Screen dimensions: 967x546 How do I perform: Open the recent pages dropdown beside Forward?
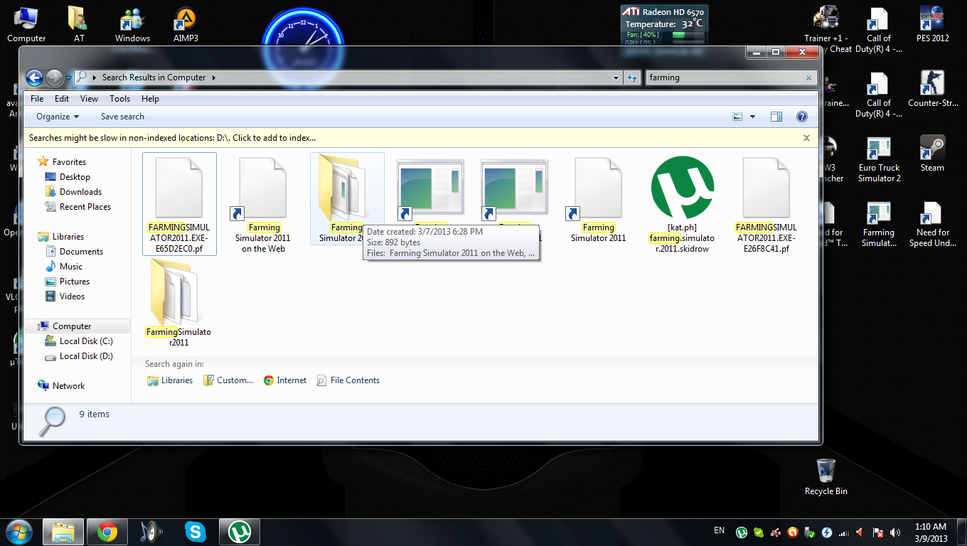click(x=69, y=77)
